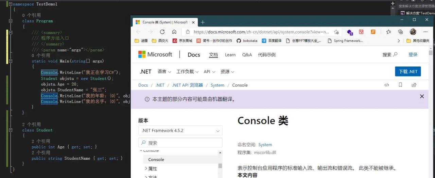Share the doc page via share icon

click(414, 85)
